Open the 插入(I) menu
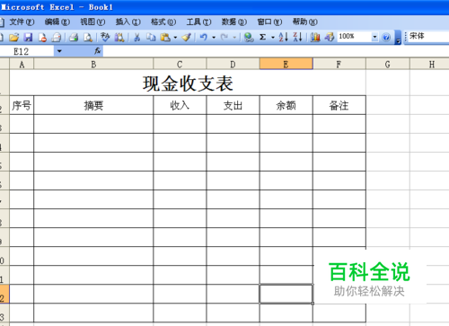 tap(128, 22)
